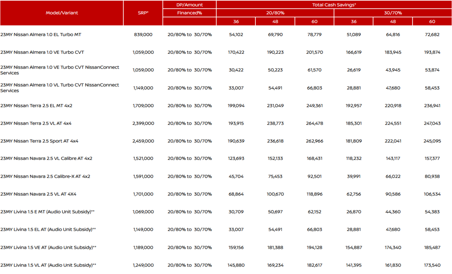The width and height of the screenshot is (452, 274).
Task: Click the savings value 69,790
Action: (275, 34)
